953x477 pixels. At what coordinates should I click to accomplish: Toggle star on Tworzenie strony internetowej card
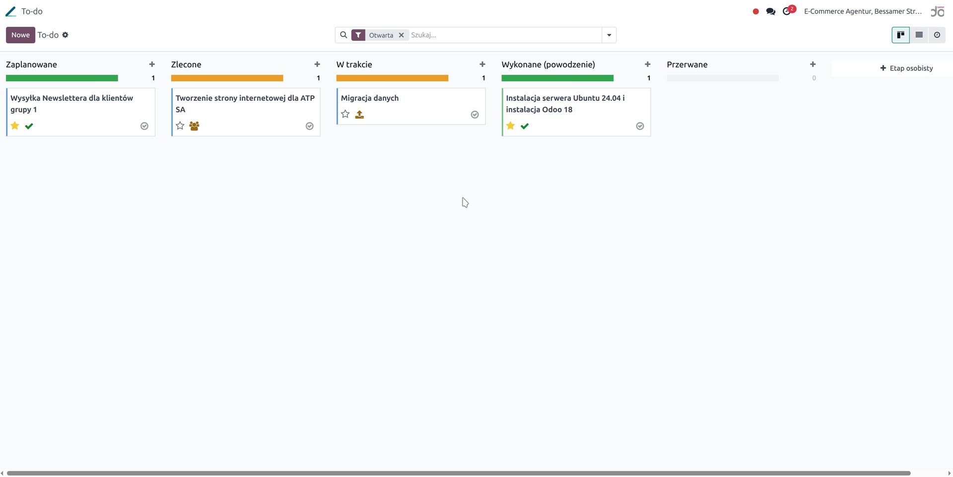(180, 125)
